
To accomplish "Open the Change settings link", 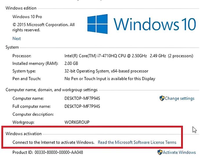I will tap(180, 98).
